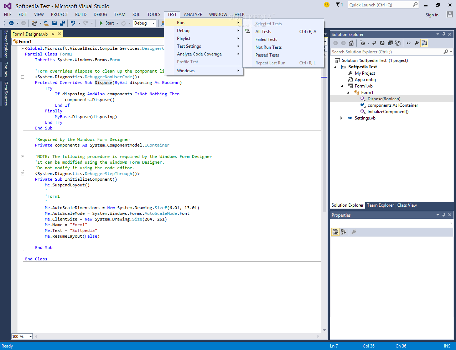Image resolution: width=456 pixels, height=350 pixels.
Task: Click Pending Changes Filter clock icon
Action: click(x=363, y=43)
